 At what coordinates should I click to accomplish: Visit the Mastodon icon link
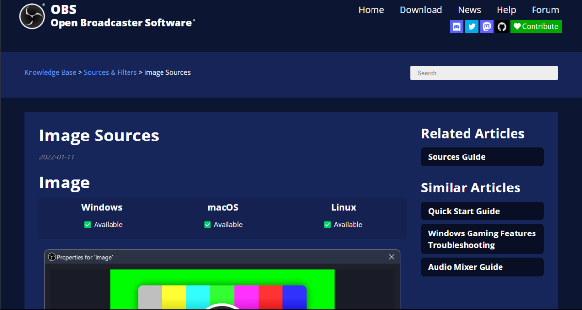point(486,27)
